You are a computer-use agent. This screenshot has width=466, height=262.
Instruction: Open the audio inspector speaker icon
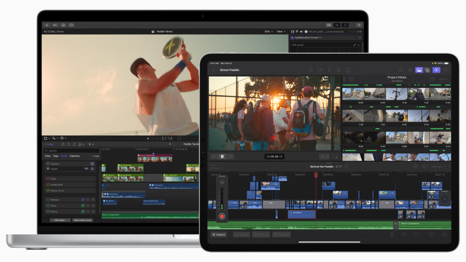[x=301, y=32]
